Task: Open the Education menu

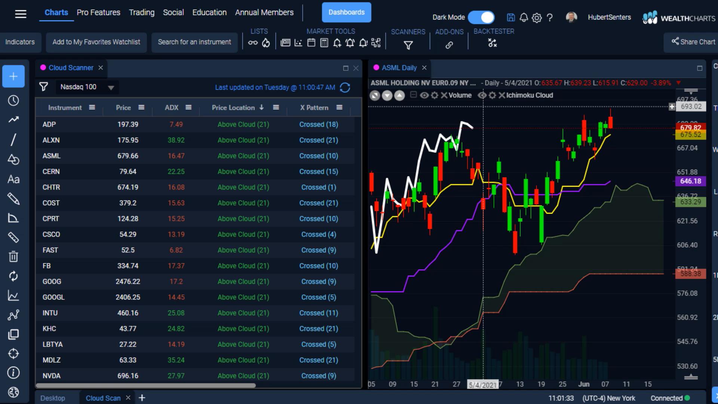Action: (x=209, y=12)
